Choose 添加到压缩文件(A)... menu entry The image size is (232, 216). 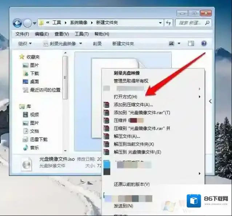(x=133, y=105)
